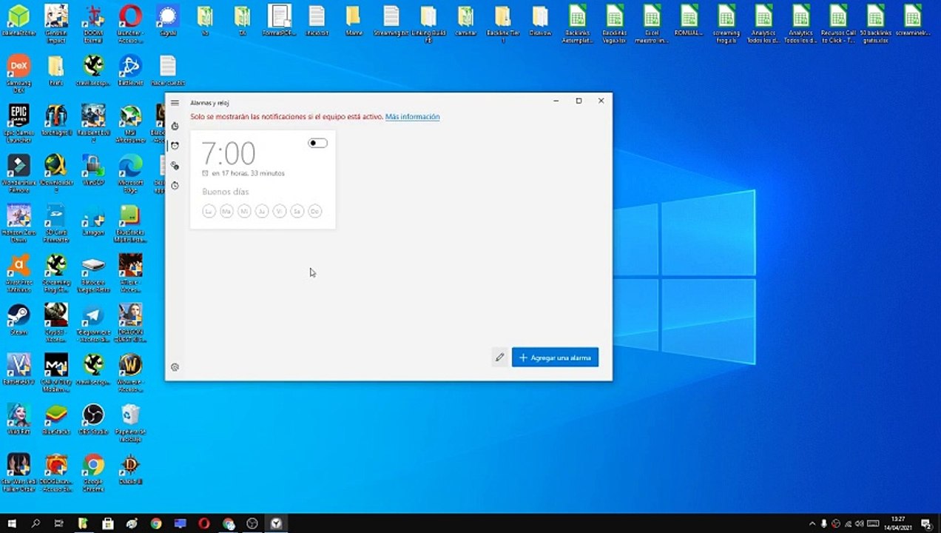Viewport: 941px width, 533px height.
Task: Select the Google Chrome desktop icon
Action: tap(93, 471)
